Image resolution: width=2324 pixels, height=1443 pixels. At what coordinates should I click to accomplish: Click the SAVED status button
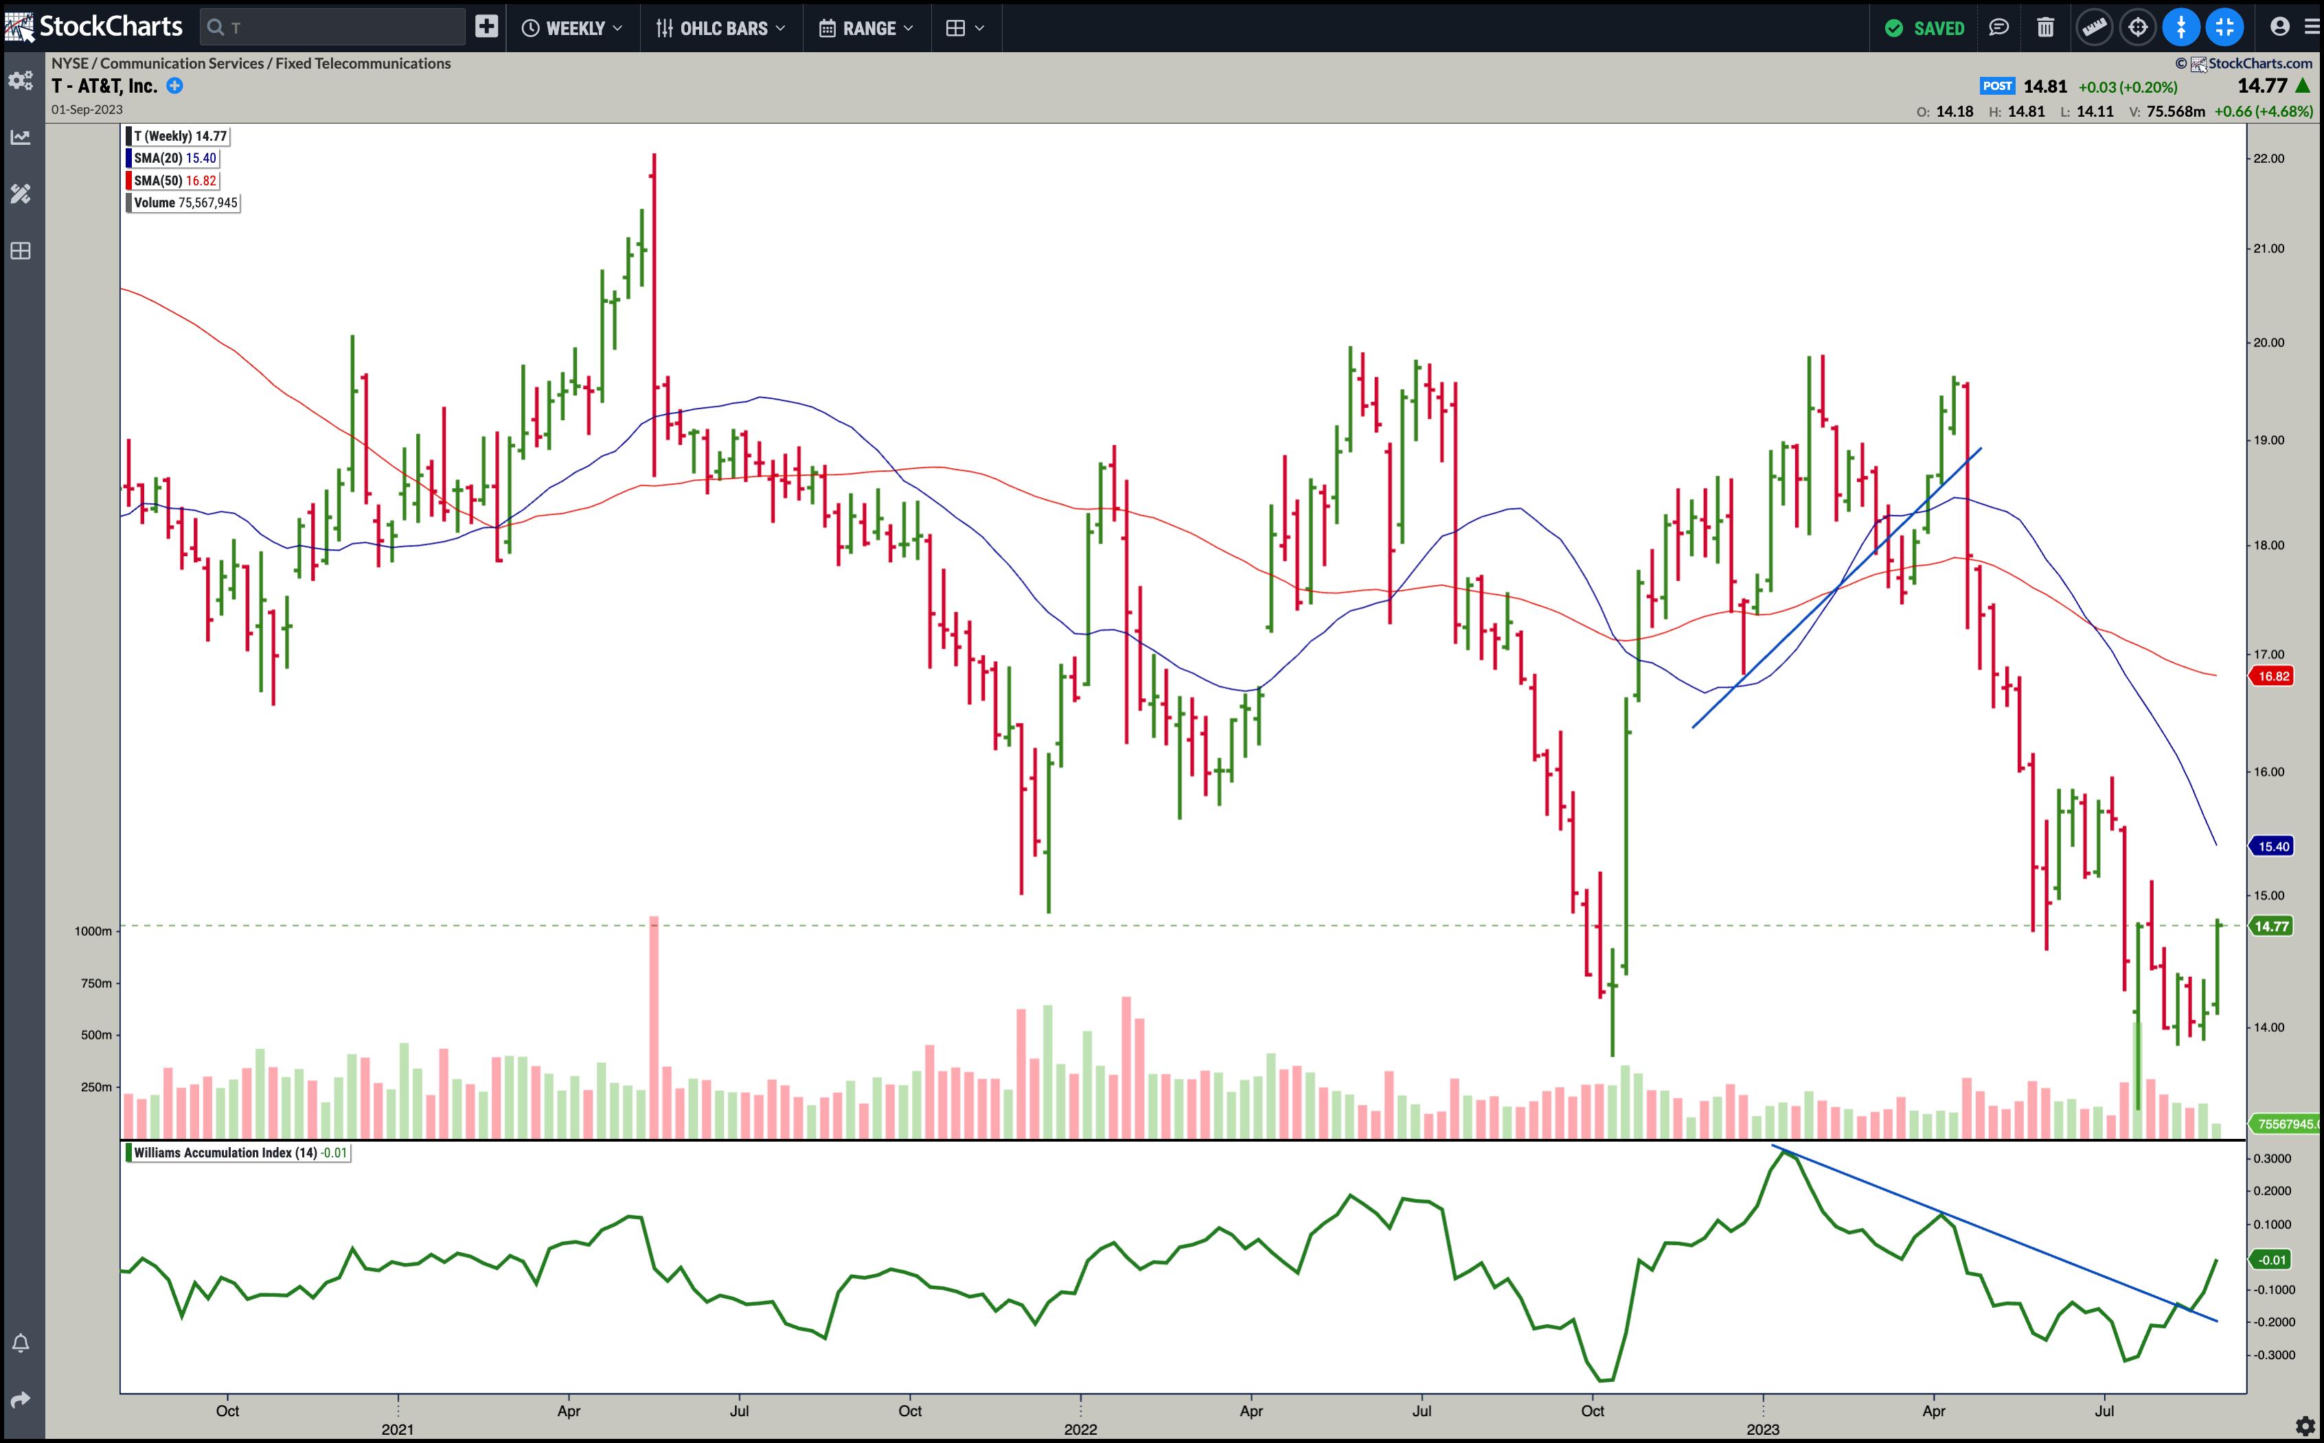(x=1925, y=27)
